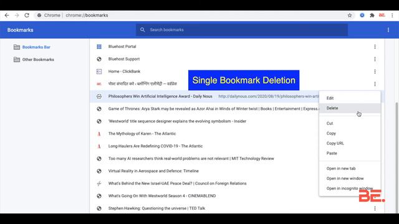Click the browser forward arrow
The height and width of the screenshot is (224, 399).
pos(17,15)
